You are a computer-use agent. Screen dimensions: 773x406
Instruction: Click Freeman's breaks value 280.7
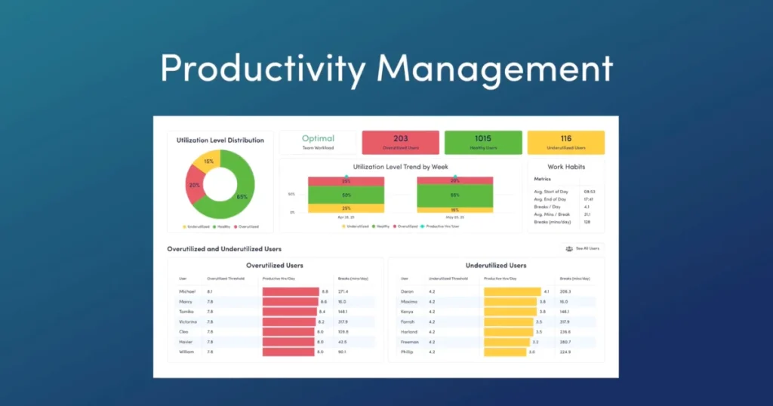[x=565, y=342]
